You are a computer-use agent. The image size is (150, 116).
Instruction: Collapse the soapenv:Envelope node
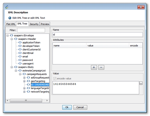click(x=7, y=35)
